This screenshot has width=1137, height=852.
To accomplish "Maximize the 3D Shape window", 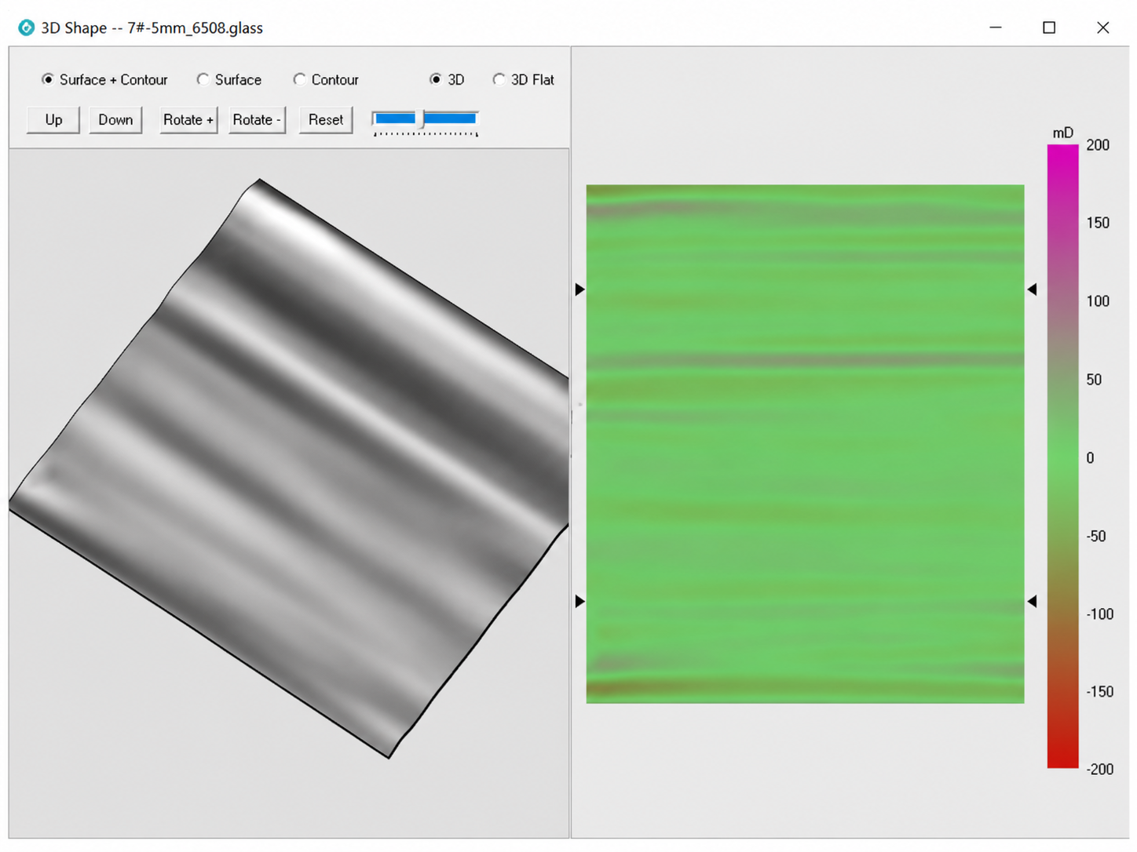I will [x=1049, y=27].
